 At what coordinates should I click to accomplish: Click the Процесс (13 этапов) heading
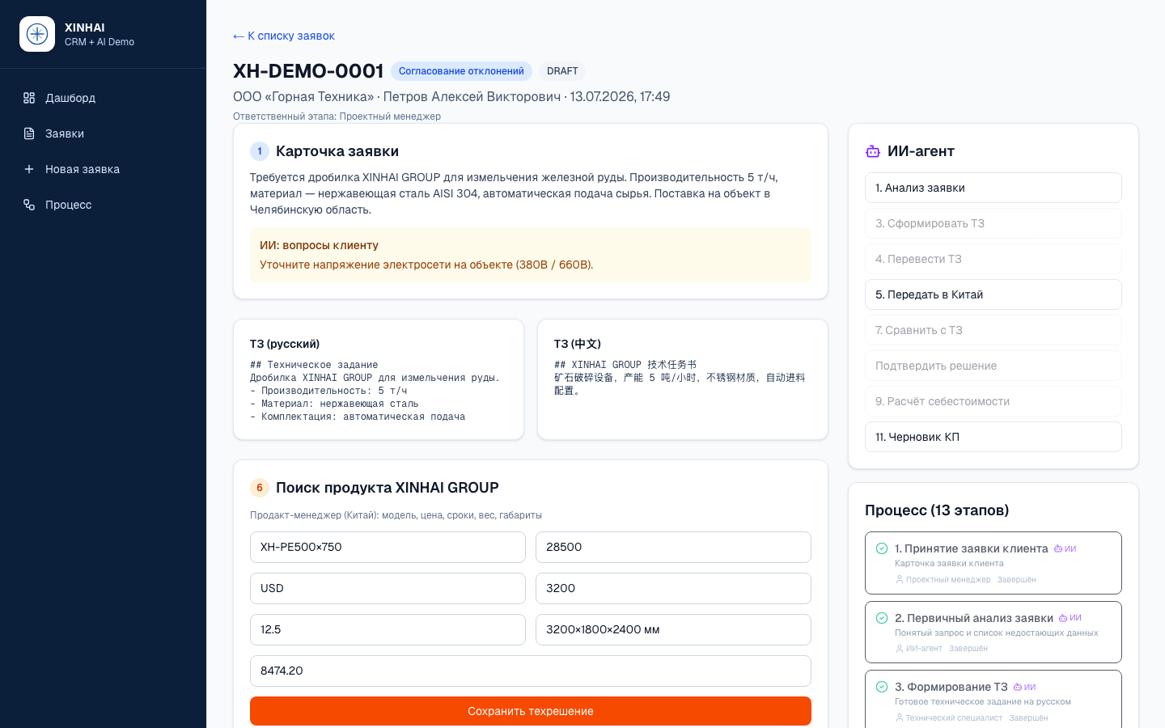[937, 510]
